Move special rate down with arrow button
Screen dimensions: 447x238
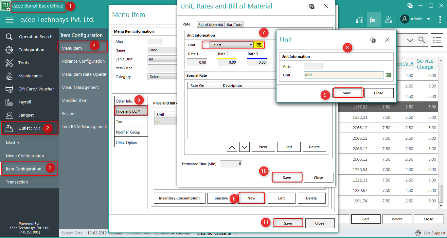click(244, 147)
